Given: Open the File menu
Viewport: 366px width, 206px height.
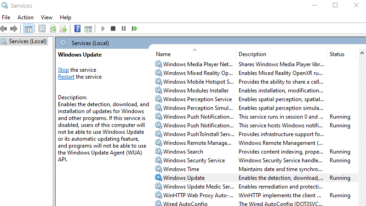Looking at the screenshot, I should [6, 17].
